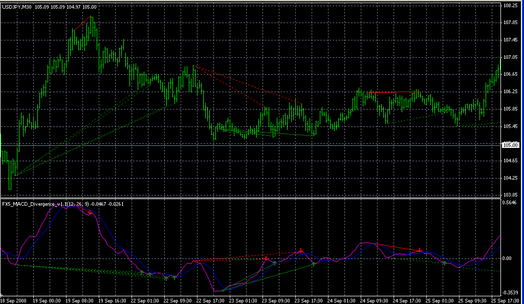Click the 0.5646 indicator scale maximum value
Image resolution: width=524 pixels, height=304 pixels.
[511, 203]
